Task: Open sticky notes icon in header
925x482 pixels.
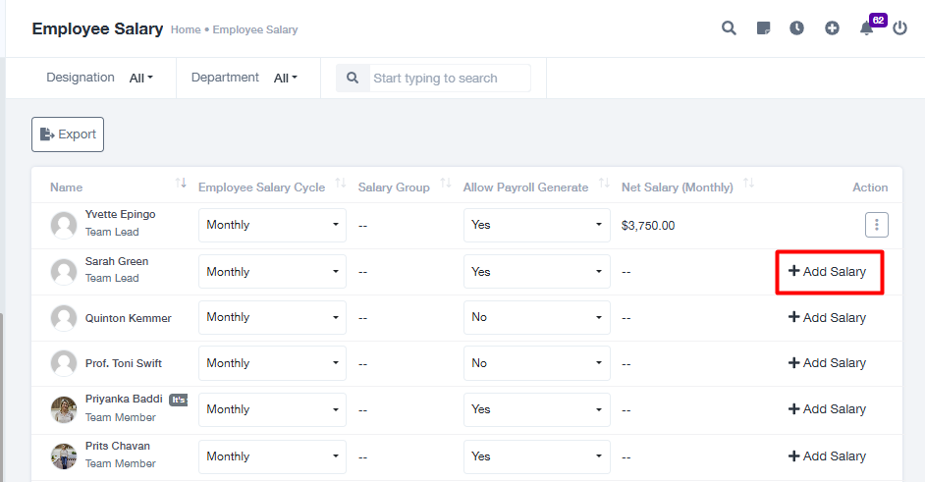Action: pyautogui.click(x=763, y=28)
